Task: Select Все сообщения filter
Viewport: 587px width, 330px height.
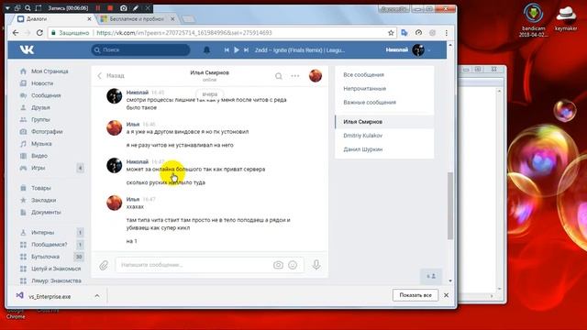Action: coord(363,75)
